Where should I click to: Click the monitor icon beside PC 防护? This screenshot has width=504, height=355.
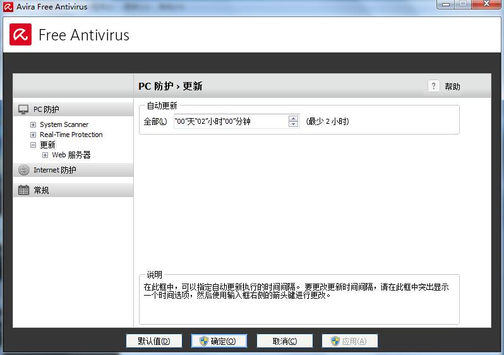[23, 109]
